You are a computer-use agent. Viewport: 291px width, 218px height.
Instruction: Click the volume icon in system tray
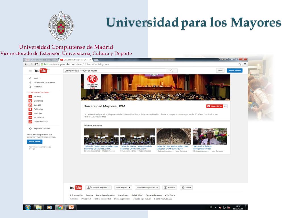[x=220, y=207]
